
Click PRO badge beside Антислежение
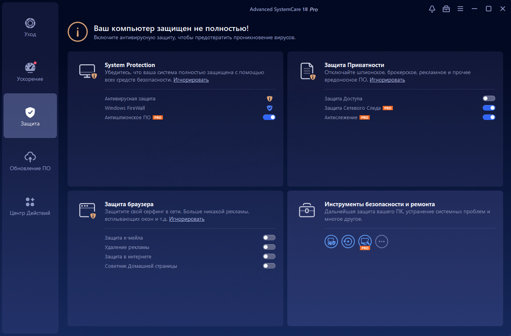[365, 118]
